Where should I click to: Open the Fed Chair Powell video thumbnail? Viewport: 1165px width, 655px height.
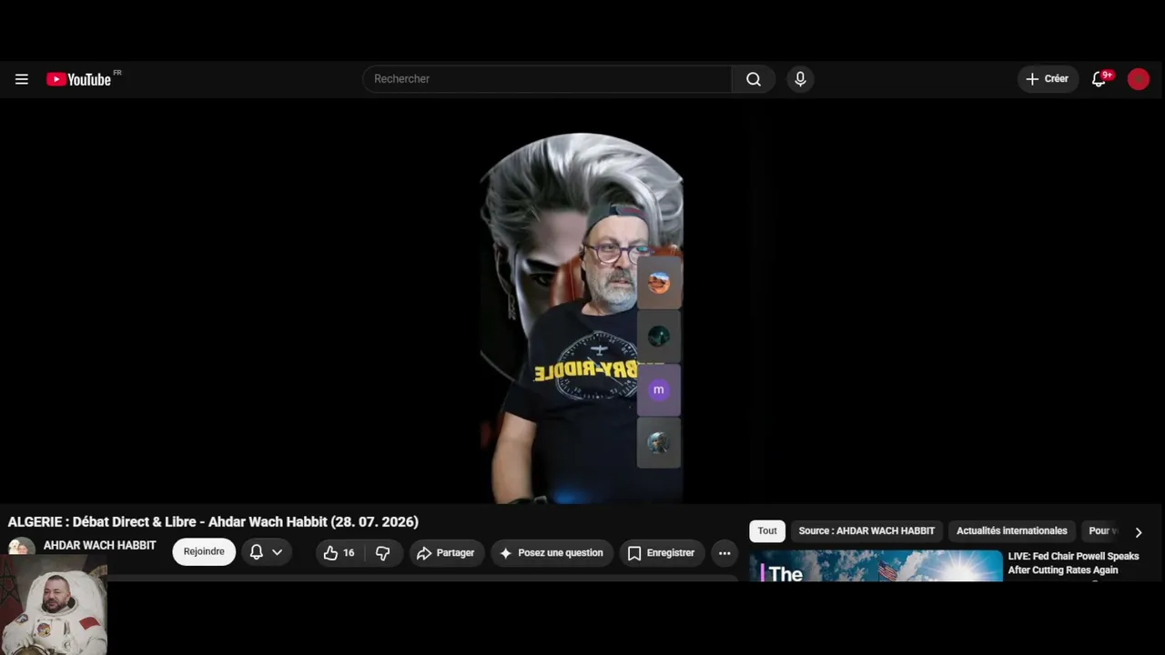coord(876,566)
